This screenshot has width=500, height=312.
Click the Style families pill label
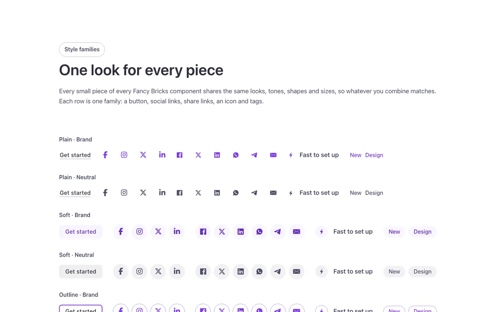[82, 50]
